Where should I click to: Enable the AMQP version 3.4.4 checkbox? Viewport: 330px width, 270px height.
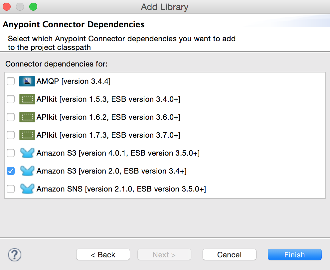[10, 81]
